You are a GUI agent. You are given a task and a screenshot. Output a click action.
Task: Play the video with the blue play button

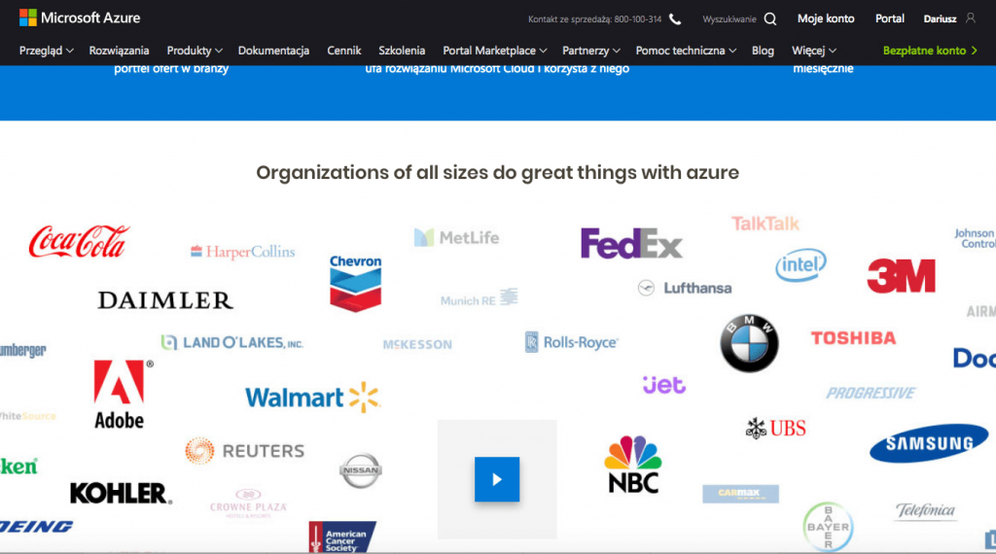[x=497, y=479]
